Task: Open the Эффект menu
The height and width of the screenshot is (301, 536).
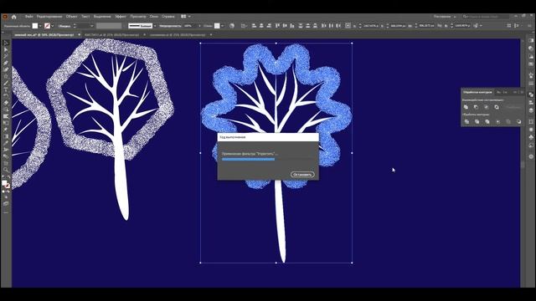Action: [121, 17]
